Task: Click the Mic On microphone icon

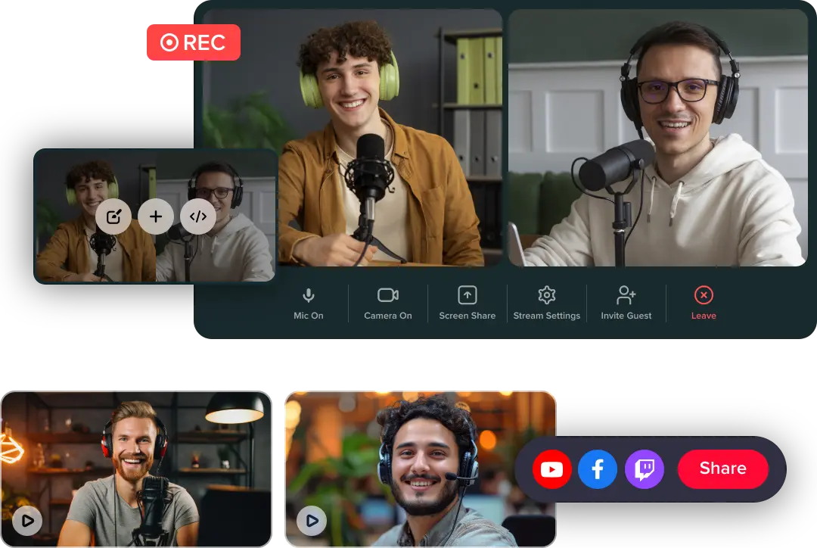Action: coord(308,295)
